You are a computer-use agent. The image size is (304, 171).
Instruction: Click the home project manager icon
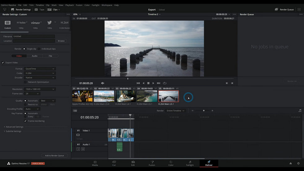291,164
